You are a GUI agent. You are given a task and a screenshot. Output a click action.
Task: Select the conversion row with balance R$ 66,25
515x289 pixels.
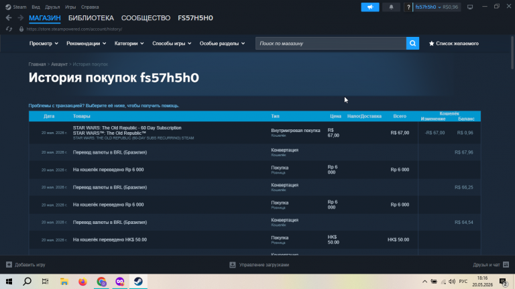pyautogui.click(x=255, y=187)
